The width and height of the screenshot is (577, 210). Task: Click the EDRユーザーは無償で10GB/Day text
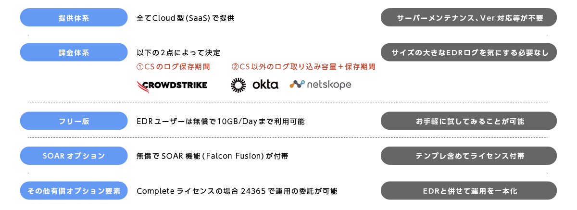point(221,121)
